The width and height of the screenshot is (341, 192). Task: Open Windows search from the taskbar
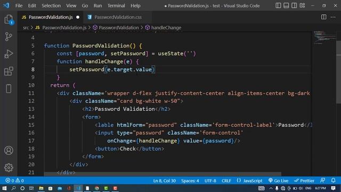[x=13, y=188]
